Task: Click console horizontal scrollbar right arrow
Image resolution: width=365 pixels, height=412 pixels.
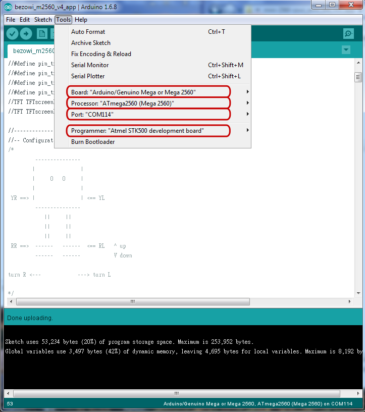Action: (x=358, y=393)
